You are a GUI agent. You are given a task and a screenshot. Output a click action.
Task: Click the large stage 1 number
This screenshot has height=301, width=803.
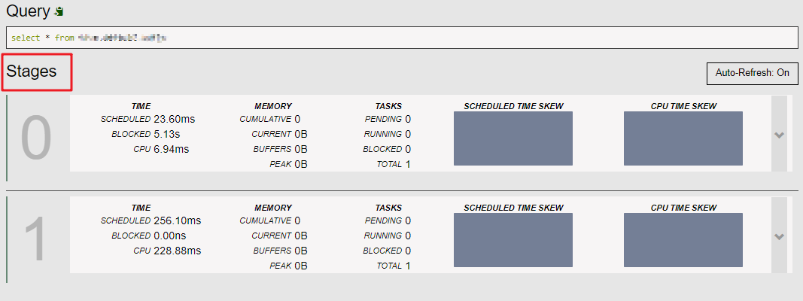[x=36, y=239]
